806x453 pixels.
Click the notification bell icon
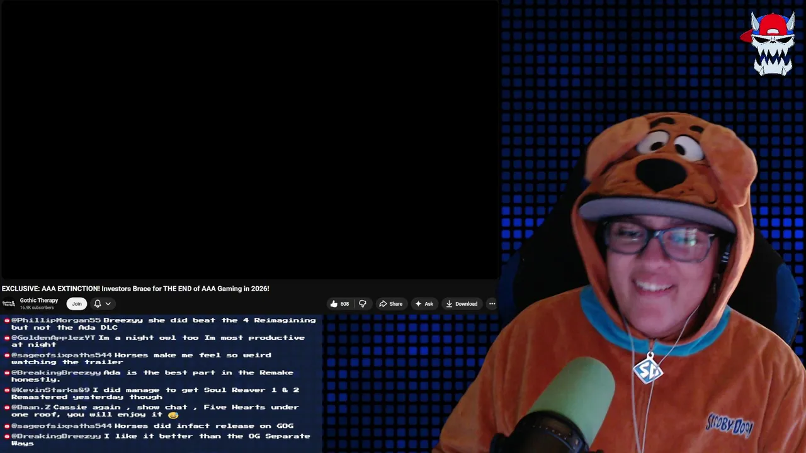click(98, 304)
